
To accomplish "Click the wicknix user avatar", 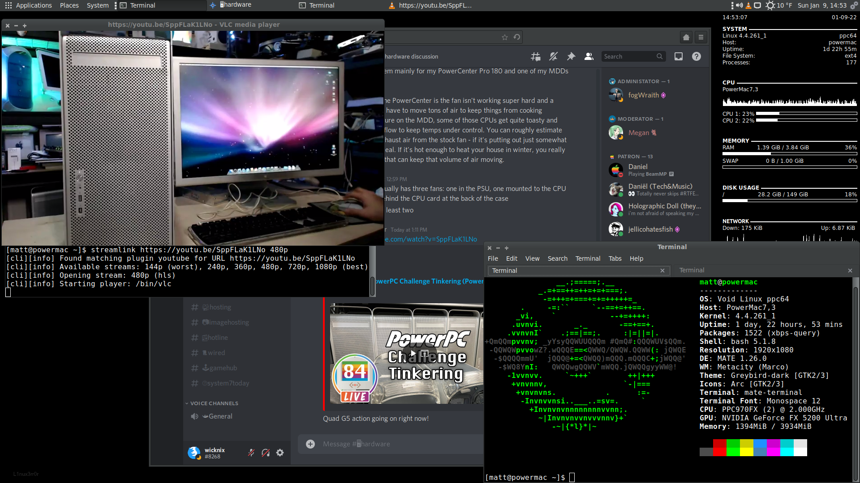I will (x=194, y=453).
